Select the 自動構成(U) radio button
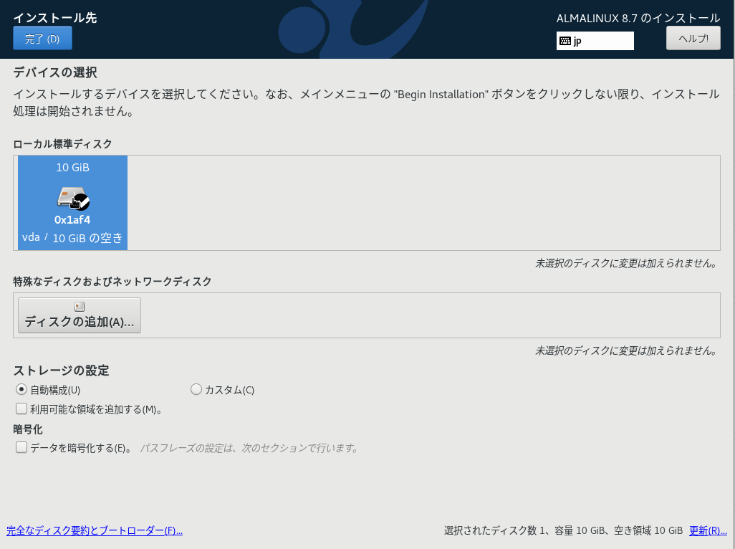 pos(21,389)
